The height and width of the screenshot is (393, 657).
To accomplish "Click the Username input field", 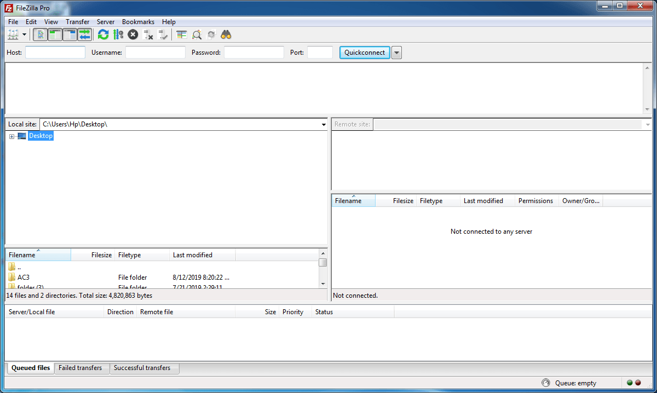I will 155,53.
